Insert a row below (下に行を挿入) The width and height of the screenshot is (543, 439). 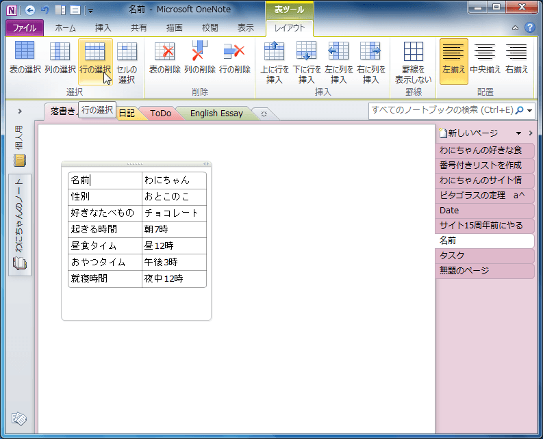307,62
